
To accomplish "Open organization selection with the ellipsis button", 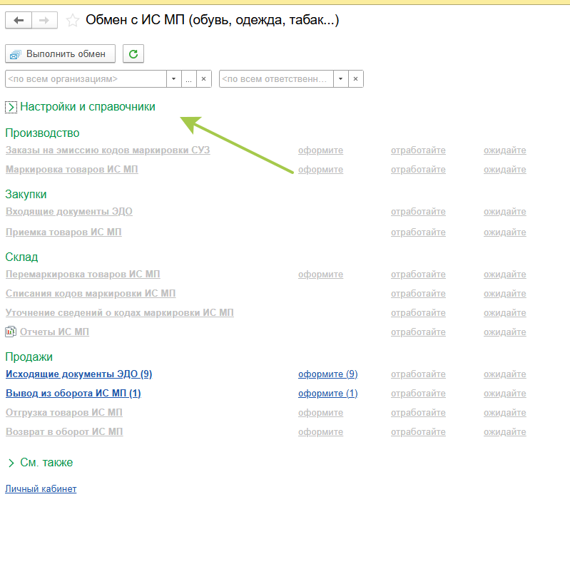I will coord(188,78).
